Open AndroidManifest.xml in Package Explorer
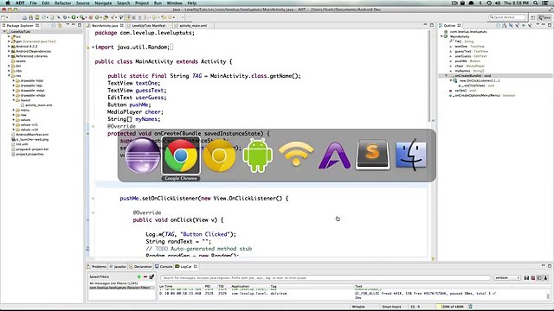This screenshot has height=311, width=554. 32,135
